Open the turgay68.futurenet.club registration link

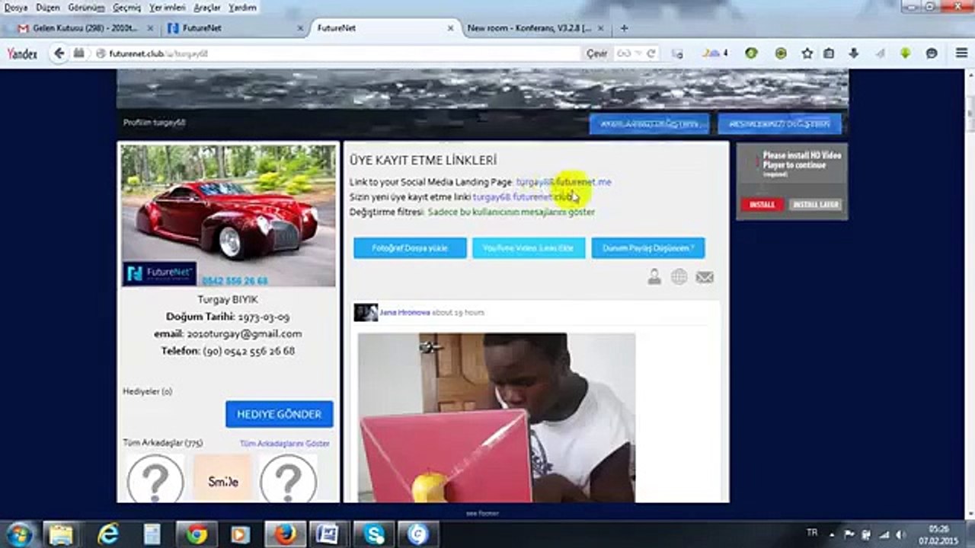(523, 197)
